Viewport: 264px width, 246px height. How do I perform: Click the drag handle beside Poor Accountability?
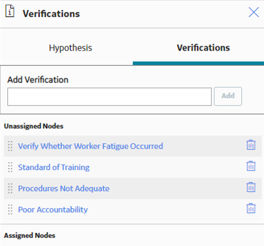tap(10, 210)
